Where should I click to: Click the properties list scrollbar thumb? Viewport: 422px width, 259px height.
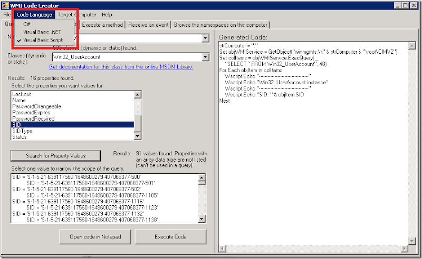[138, 124]
